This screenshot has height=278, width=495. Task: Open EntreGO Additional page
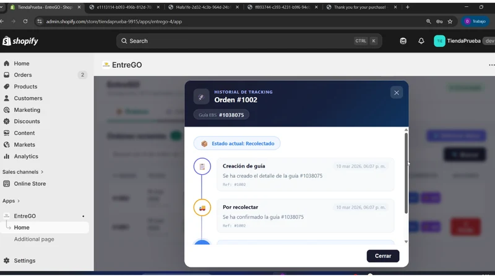(x=34, y=239)
